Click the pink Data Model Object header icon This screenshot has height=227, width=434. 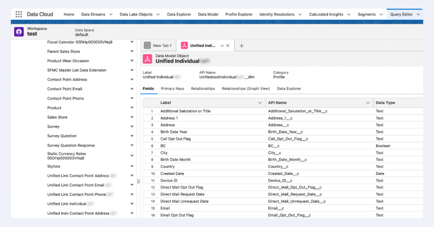click(x=147, y=59)
